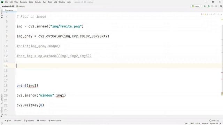Restore down the PyCharm window
This screenshot has width=223, height=125.
tap(213, 2)
